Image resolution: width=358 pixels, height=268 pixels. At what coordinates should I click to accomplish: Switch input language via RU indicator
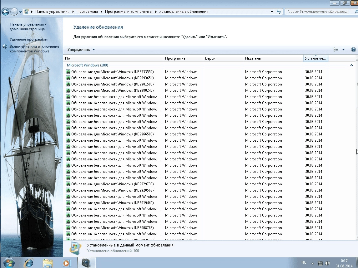pyautogui.click(x=304, y=262)
